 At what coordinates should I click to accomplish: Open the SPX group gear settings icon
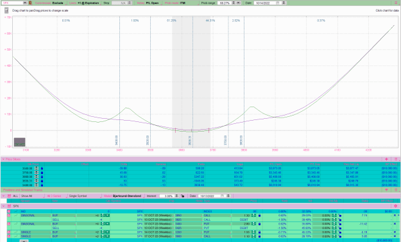396,206
